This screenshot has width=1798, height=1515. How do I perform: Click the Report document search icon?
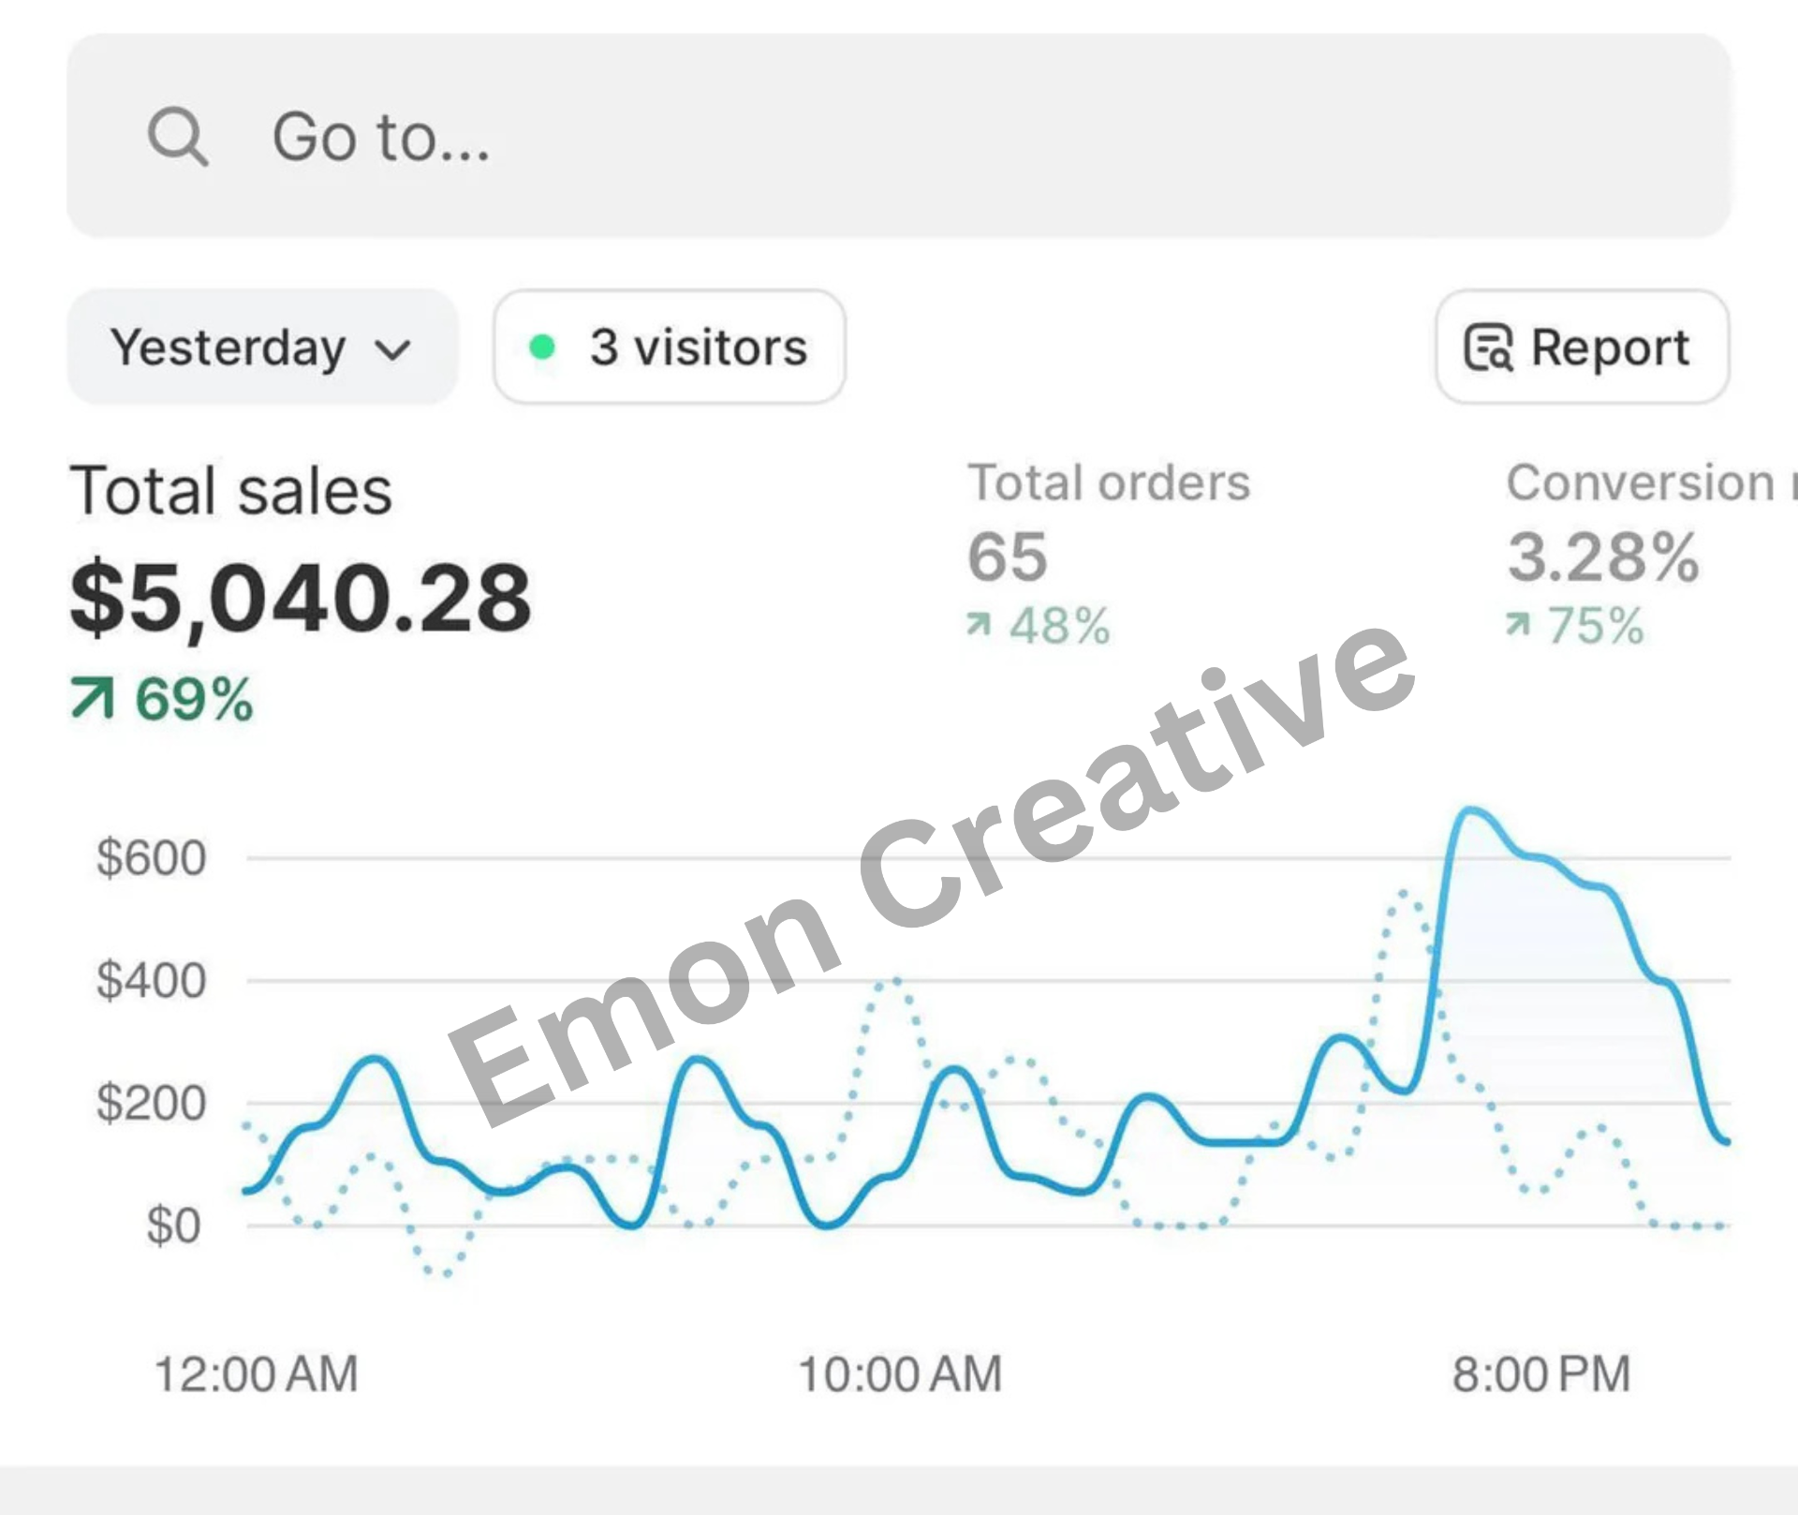(1488, 348)
